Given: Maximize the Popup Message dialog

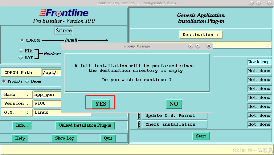Looking at the screenshot, I should 198,46.
